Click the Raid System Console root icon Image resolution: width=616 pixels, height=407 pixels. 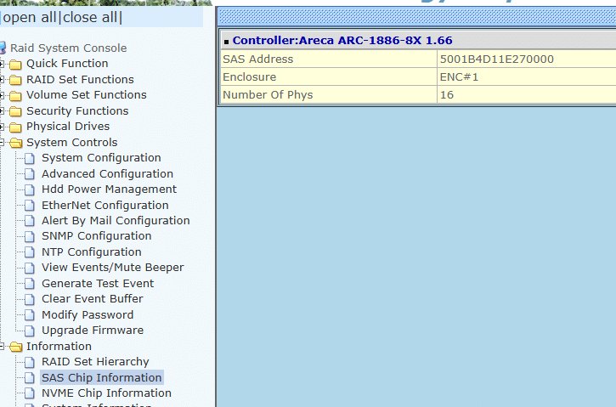3,48
